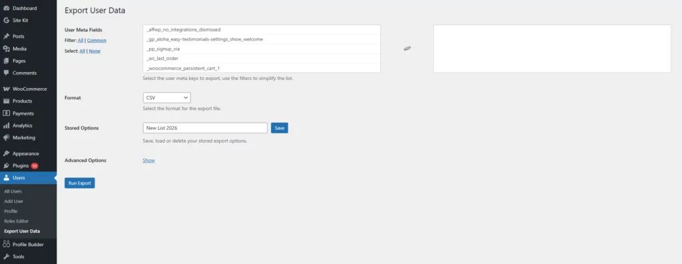Screen dimensions: 682x264
Task: Save the stored options
Action: (279, 128)
